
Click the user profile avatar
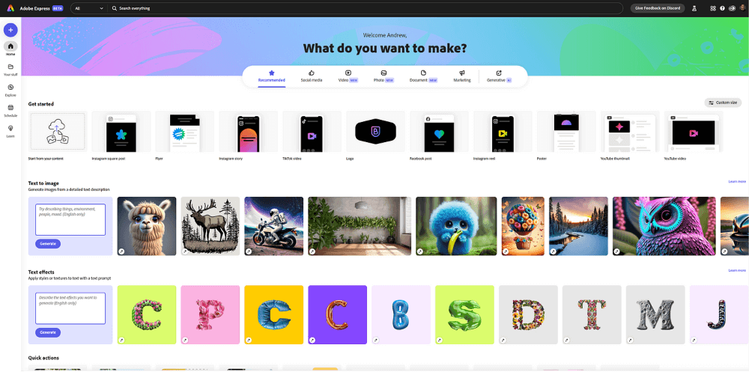pos(742,8)
